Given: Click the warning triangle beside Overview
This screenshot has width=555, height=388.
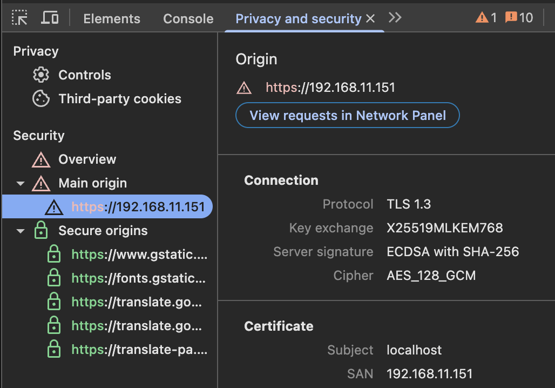Looking at the screenshot, I should click(41, 159).
